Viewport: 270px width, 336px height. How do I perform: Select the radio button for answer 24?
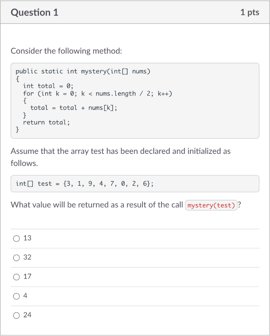(x=16, y=315)
